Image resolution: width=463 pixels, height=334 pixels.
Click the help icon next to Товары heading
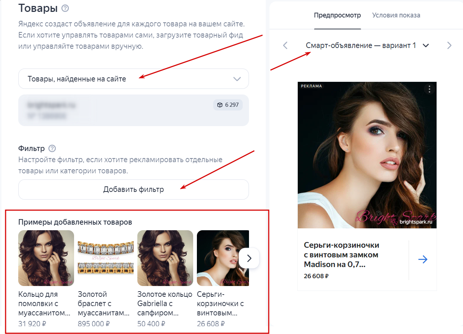click(66, 8)
